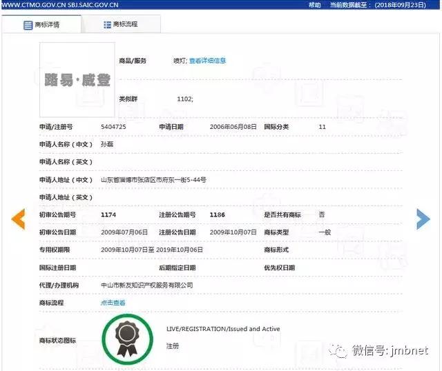Click the 商标详情 tab document icon
Screen dimensions: 442x371
pyautogui.click(x=28, y=25)
